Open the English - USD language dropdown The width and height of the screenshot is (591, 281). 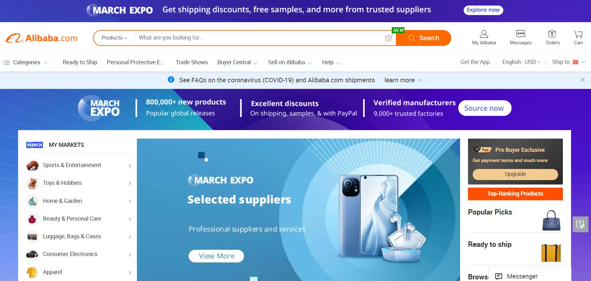521,62
